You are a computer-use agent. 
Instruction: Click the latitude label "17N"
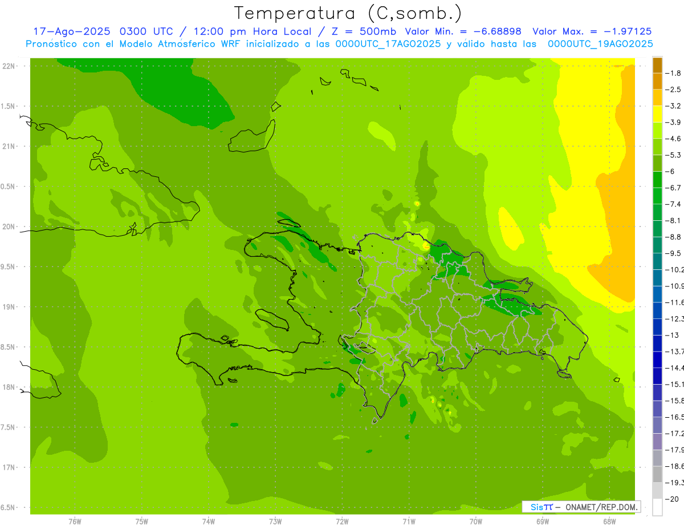tap(9, 467)
